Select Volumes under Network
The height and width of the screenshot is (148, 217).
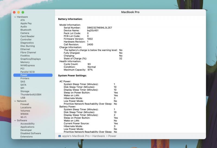(25, 111)
